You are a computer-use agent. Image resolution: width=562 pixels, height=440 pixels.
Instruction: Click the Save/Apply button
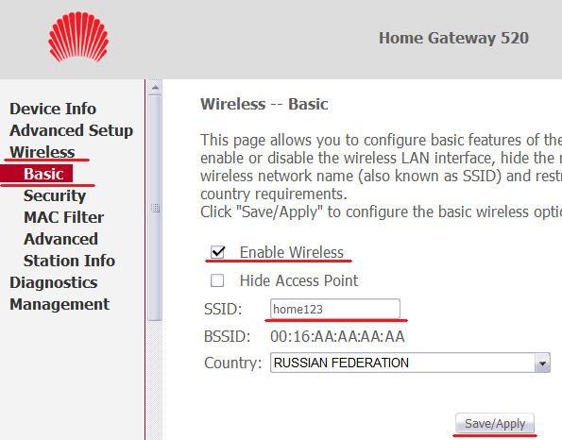click(495, 424)
